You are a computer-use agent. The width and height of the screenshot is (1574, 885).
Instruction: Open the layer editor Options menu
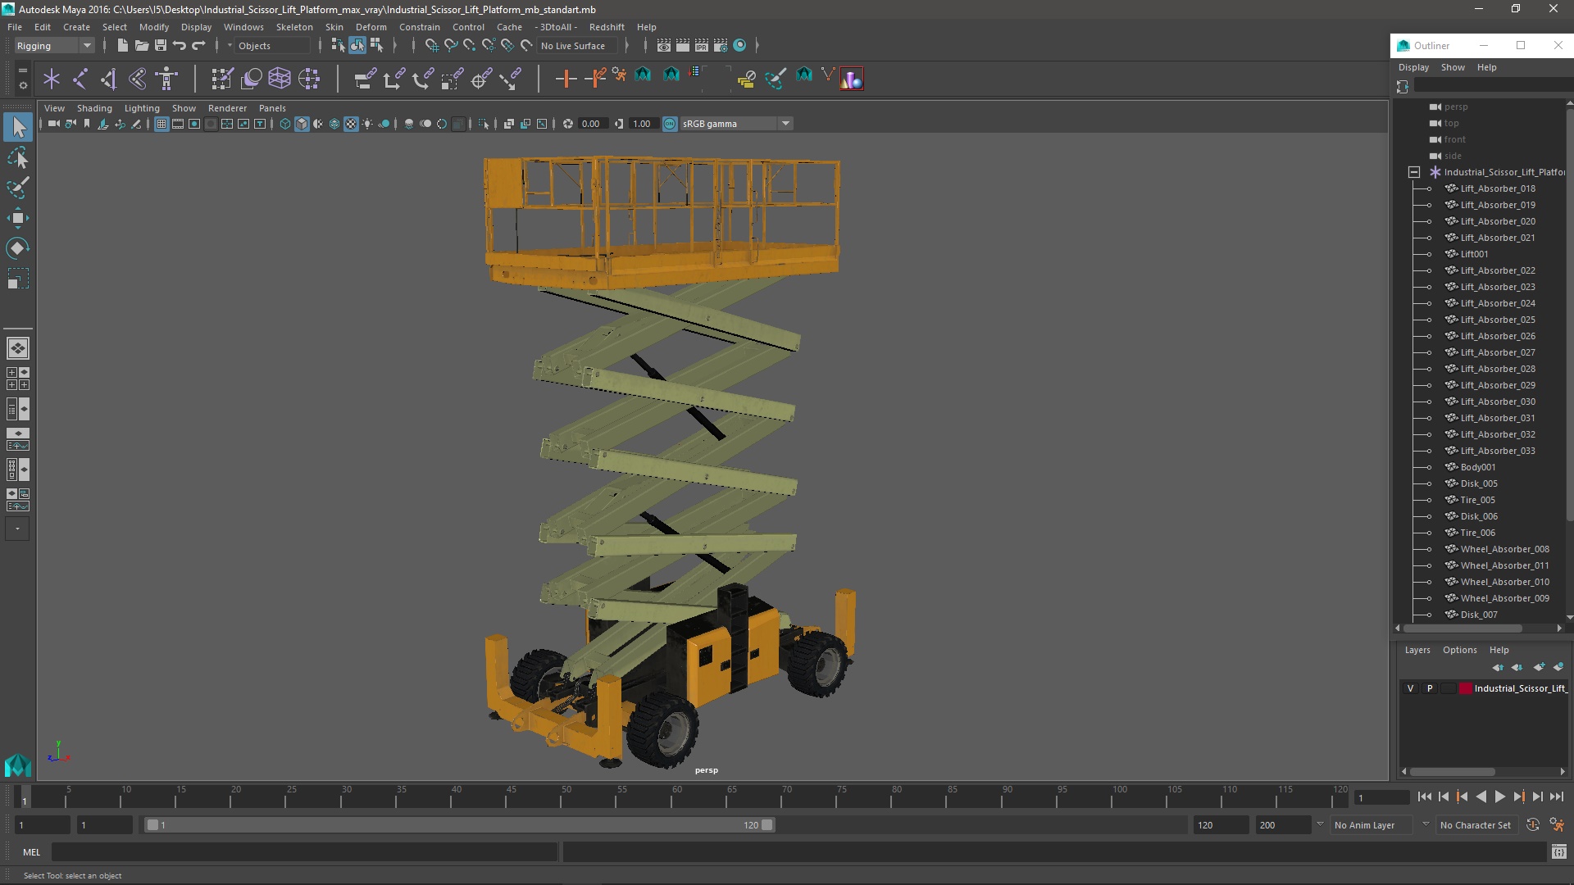click(x=1459, y=650)
